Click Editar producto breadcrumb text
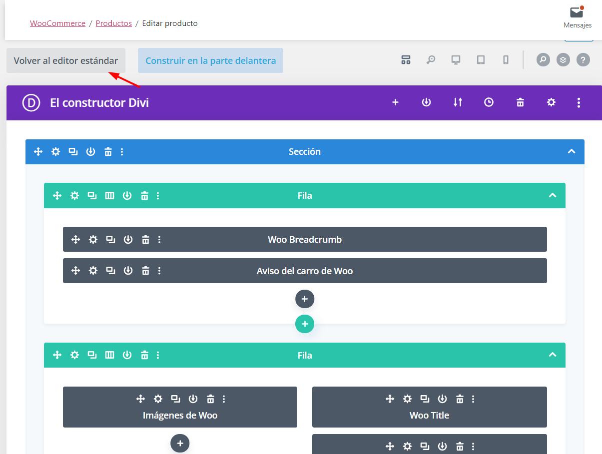 [x=170, y=23]
